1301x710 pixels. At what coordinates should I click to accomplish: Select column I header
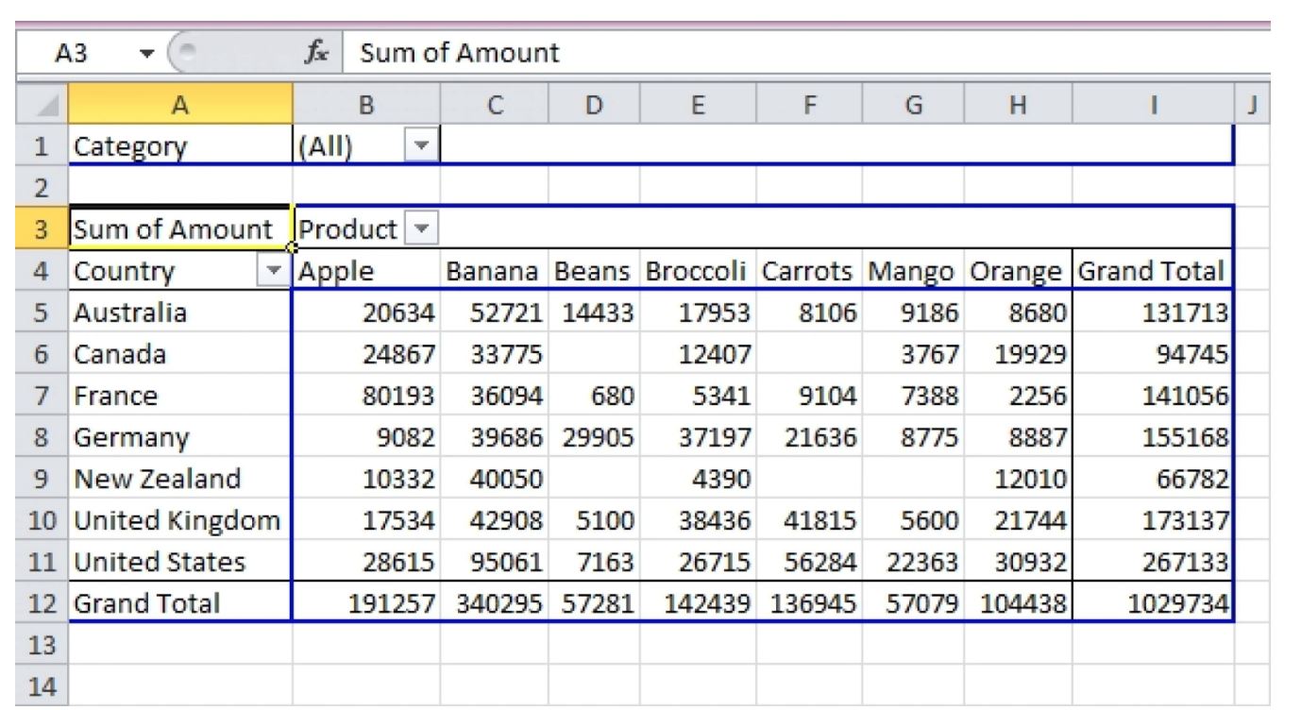point(1152,105)
